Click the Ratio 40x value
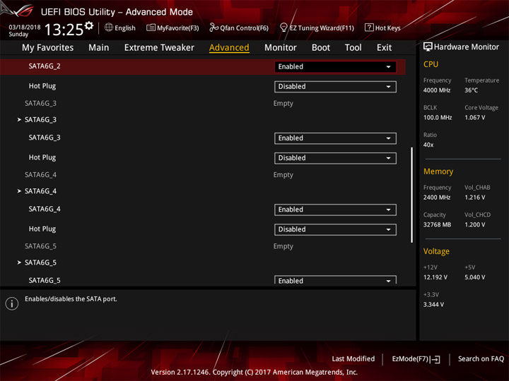This screenshot has width=509, height=381. (428, 145)
